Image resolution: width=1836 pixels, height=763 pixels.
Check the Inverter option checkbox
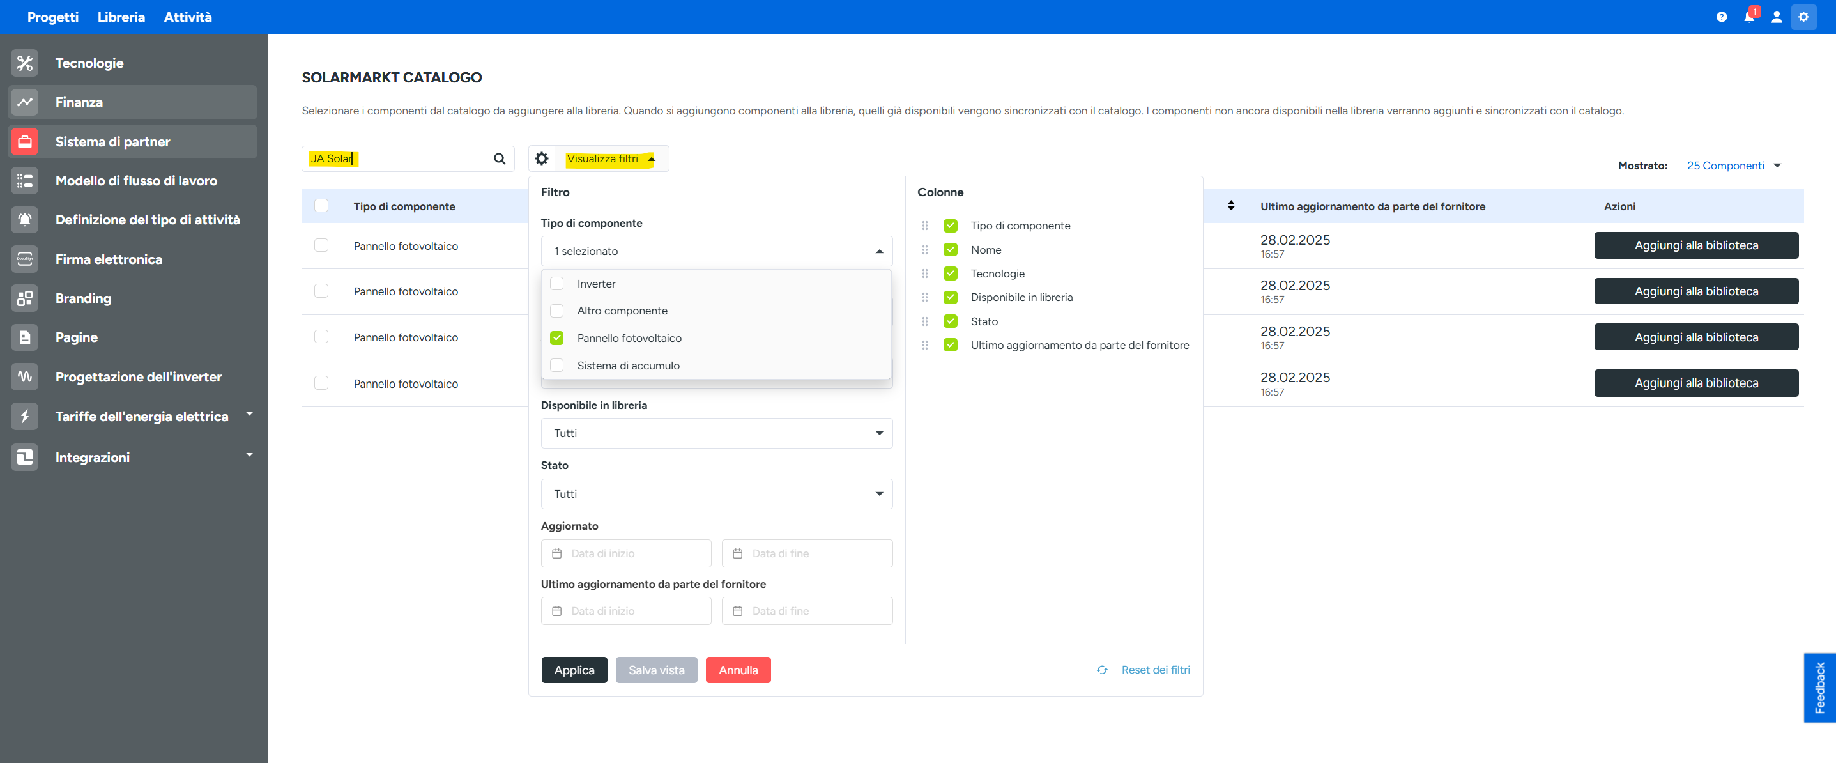tap(556, 283)
